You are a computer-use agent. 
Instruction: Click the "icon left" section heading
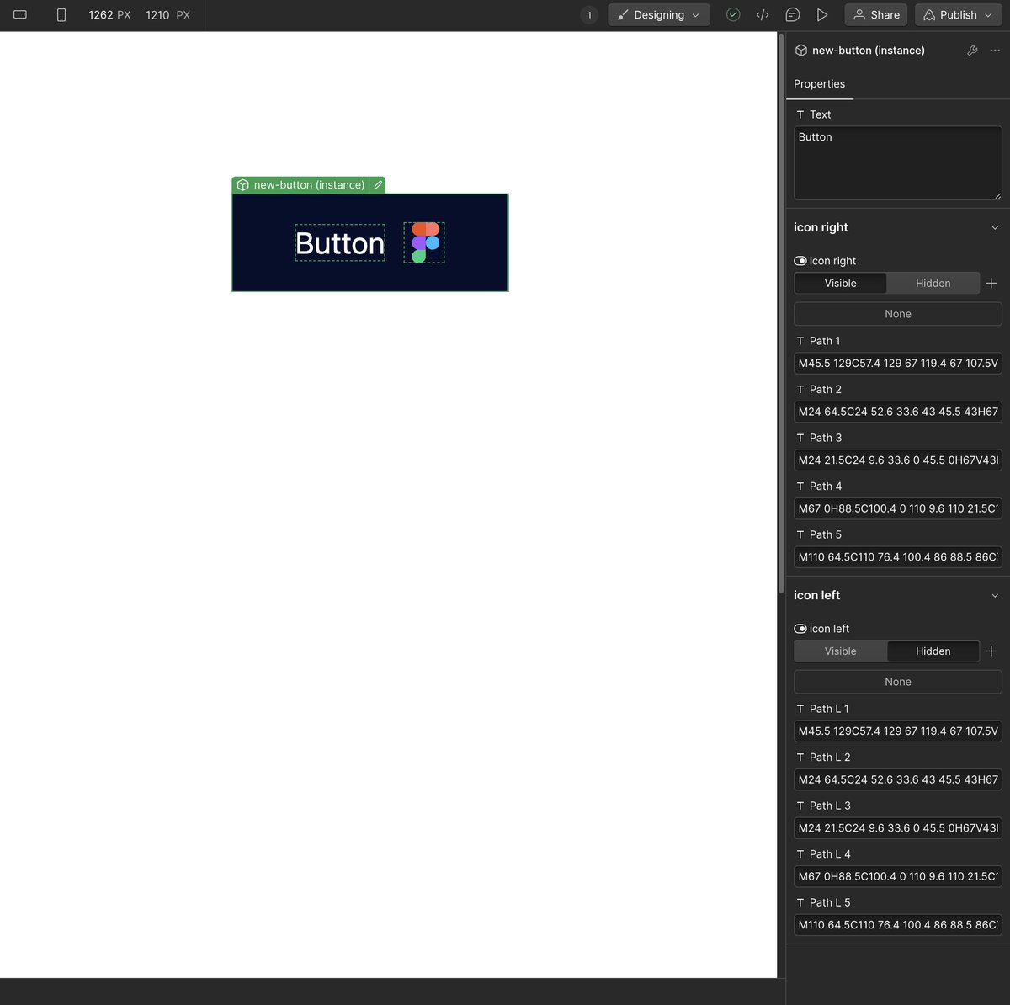[x=816, y=596]
